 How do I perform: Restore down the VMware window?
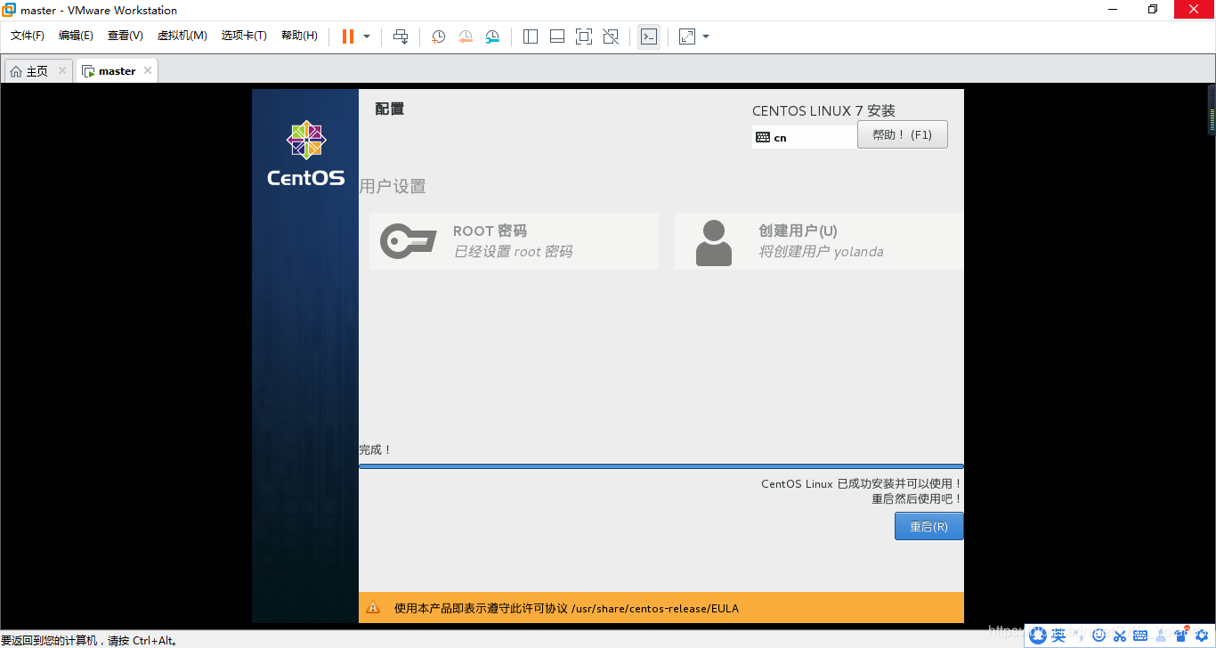click(1153, 10)
